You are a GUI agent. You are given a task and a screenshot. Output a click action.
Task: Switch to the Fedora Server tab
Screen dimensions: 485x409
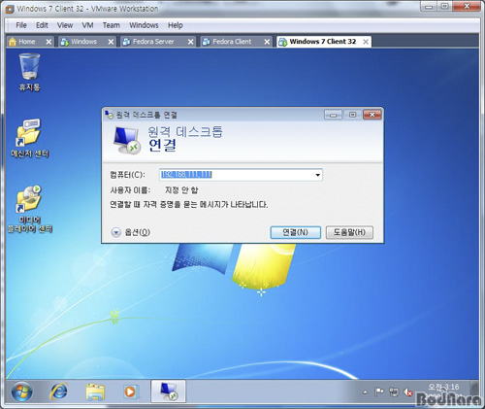(153, 42)
